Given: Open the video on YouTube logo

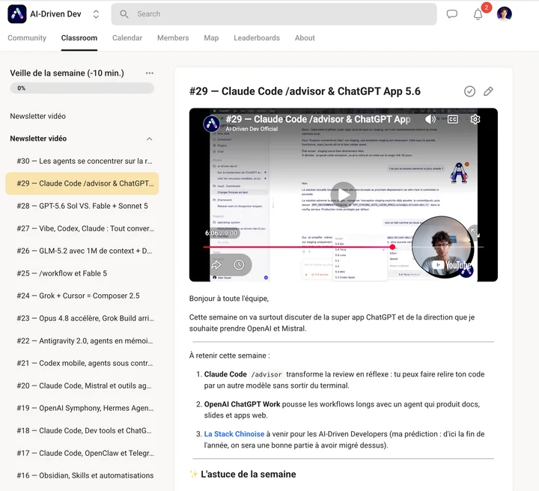Looking at the screenshot, I should coord(451,265).
